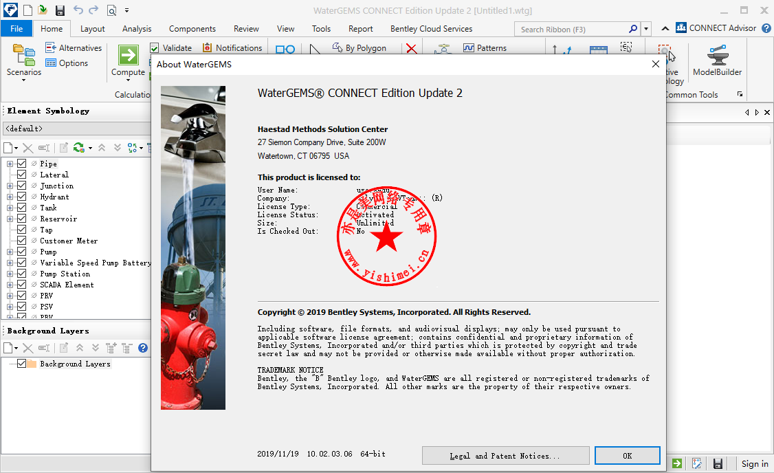Click the save icon in the status bar

(x=718, y=463)
